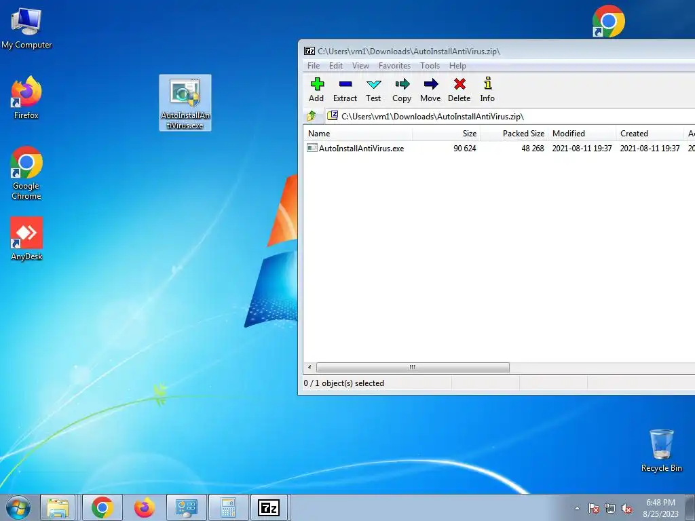Open the Calculator taskbar icon

pos(228,507)
